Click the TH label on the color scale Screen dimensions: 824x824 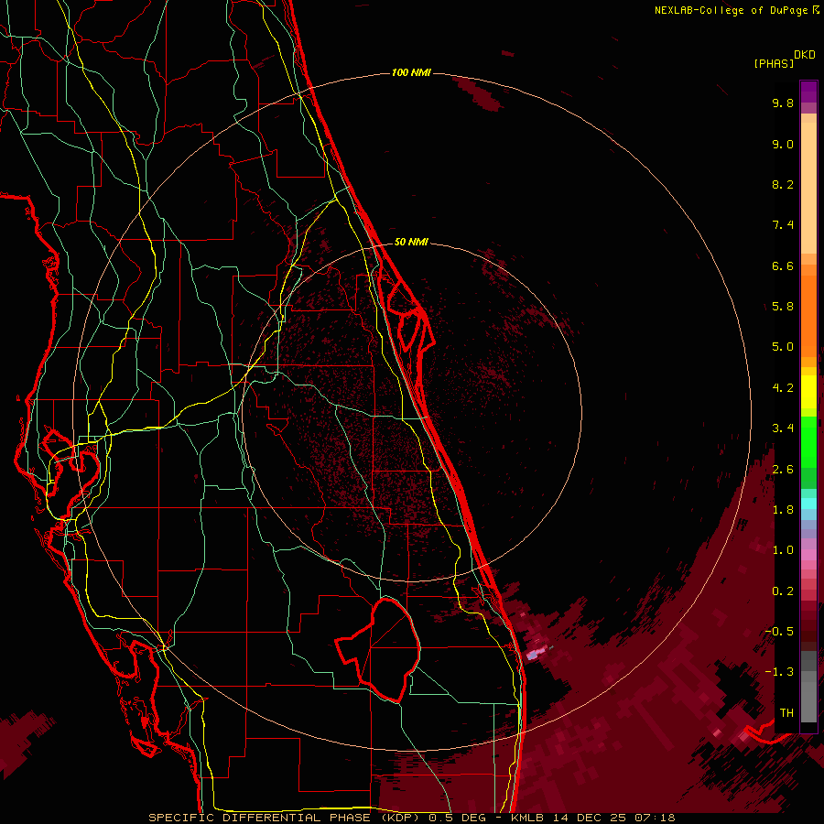click(786, 712)
